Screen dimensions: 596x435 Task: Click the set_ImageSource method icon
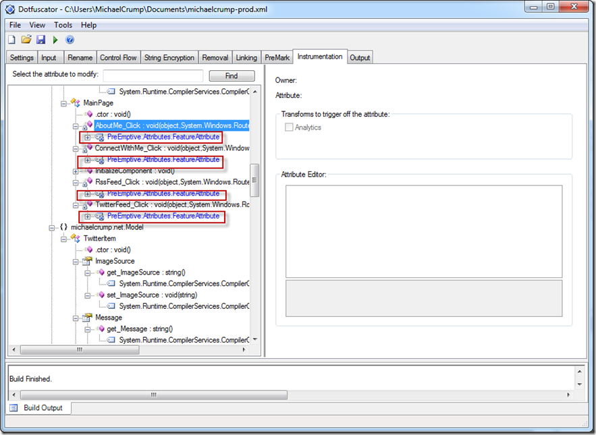101,295
